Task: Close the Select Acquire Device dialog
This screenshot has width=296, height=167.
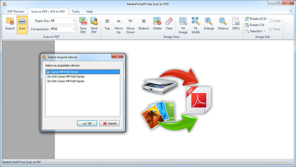Action: [x=117, y=56]
